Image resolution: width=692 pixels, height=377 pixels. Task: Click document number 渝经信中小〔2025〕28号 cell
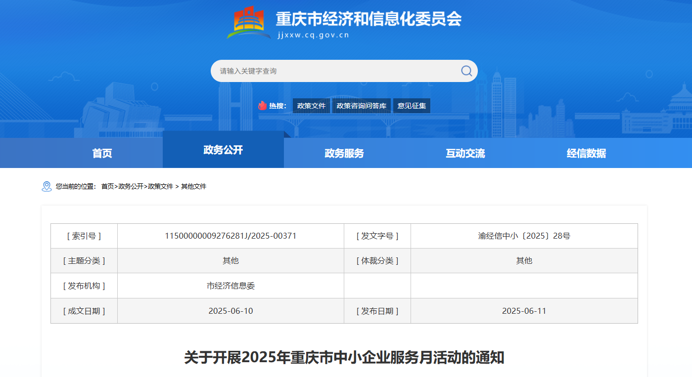click(x=524, y=236)
